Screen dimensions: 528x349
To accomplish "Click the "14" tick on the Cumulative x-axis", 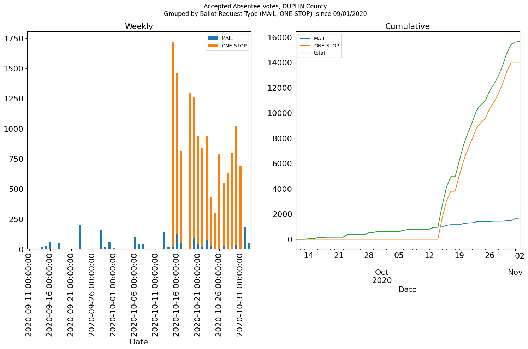I will tap(309, 255).
